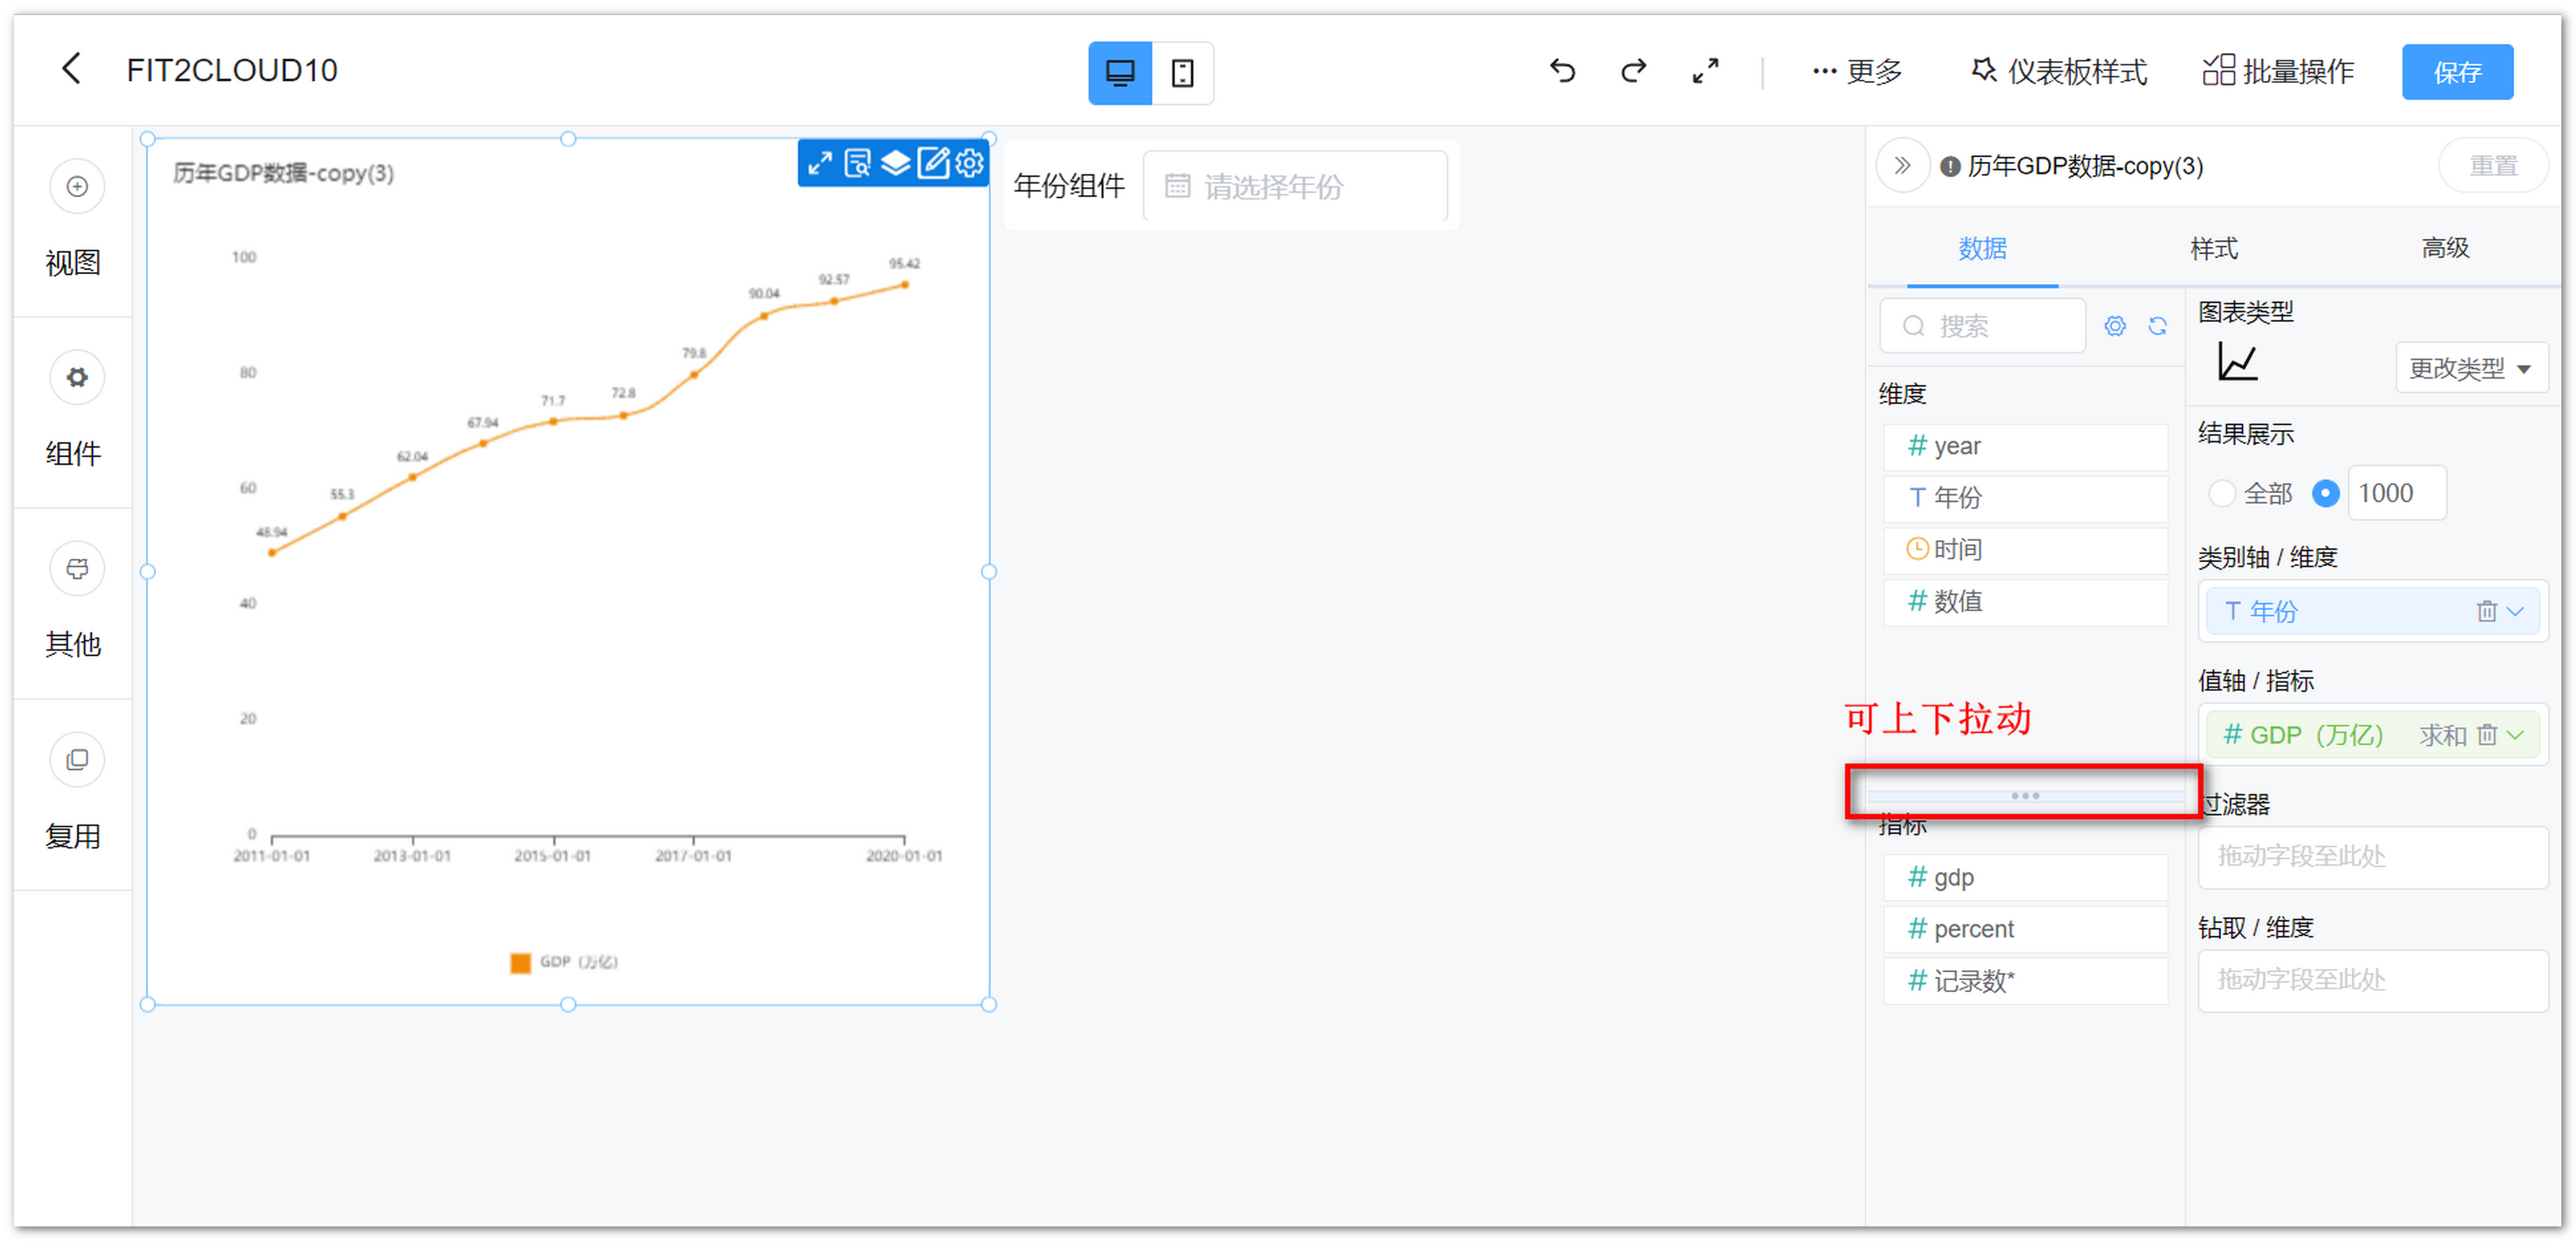Open the 复用 panel icon
Image resolution: width=2576 pixels, height=1241 pixels.
(x=77, y=760)
